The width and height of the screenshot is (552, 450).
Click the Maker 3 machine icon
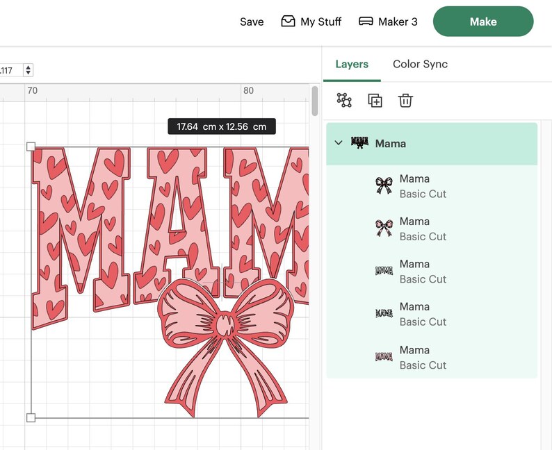[x=366, y=22]
